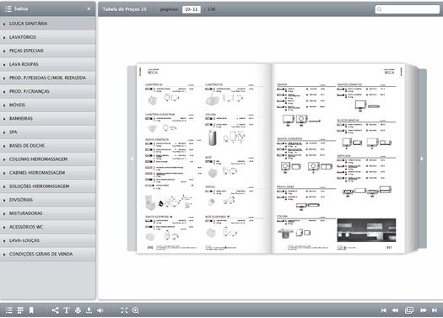Print the catalog with printer icon
The height and width of the screenshot is (318, 443).
[78, 310]
